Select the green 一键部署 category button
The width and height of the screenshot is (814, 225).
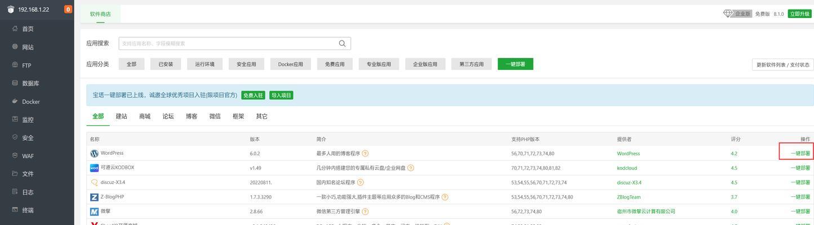[x=515, y=64]
